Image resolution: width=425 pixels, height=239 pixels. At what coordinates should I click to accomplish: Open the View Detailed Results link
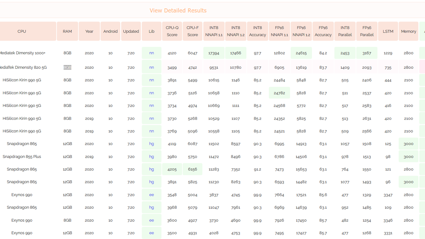point(178,11)
